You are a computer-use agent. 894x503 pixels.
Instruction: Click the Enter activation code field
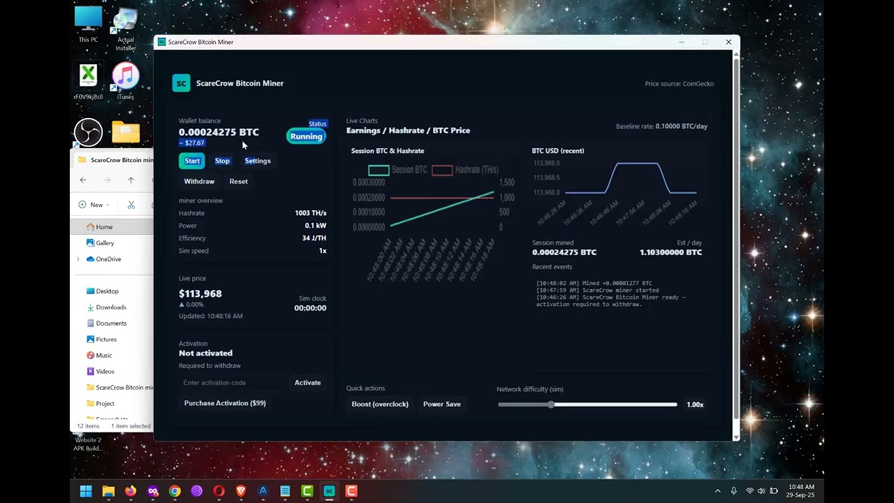(x=233, y=383)
